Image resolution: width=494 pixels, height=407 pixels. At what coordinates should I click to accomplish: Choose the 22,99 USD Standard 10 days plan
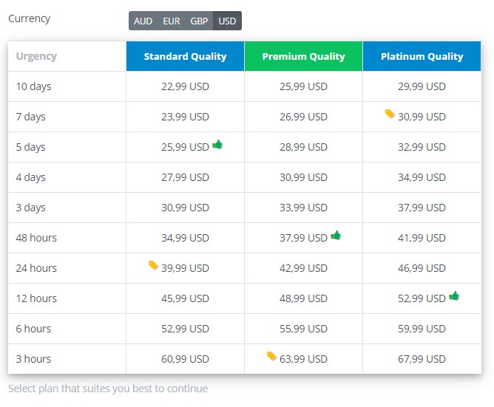click(185, 86)
